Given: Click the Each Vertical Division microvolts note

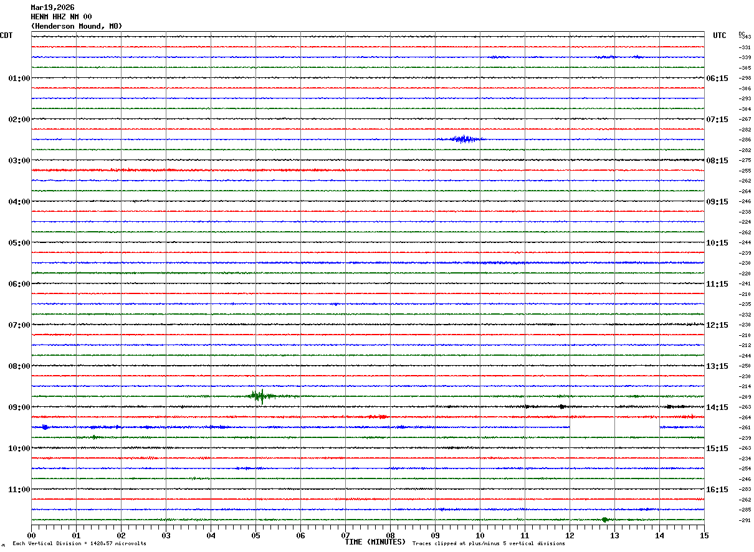Looking at the screenshot, I should (79, 544).
